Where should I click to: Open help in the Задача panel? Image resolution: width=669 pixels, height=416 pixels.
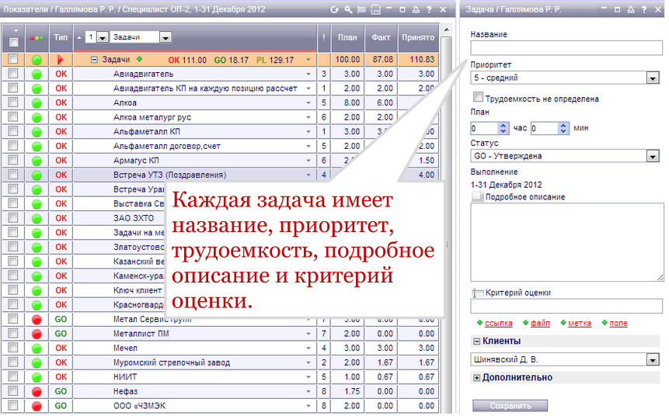644,9
